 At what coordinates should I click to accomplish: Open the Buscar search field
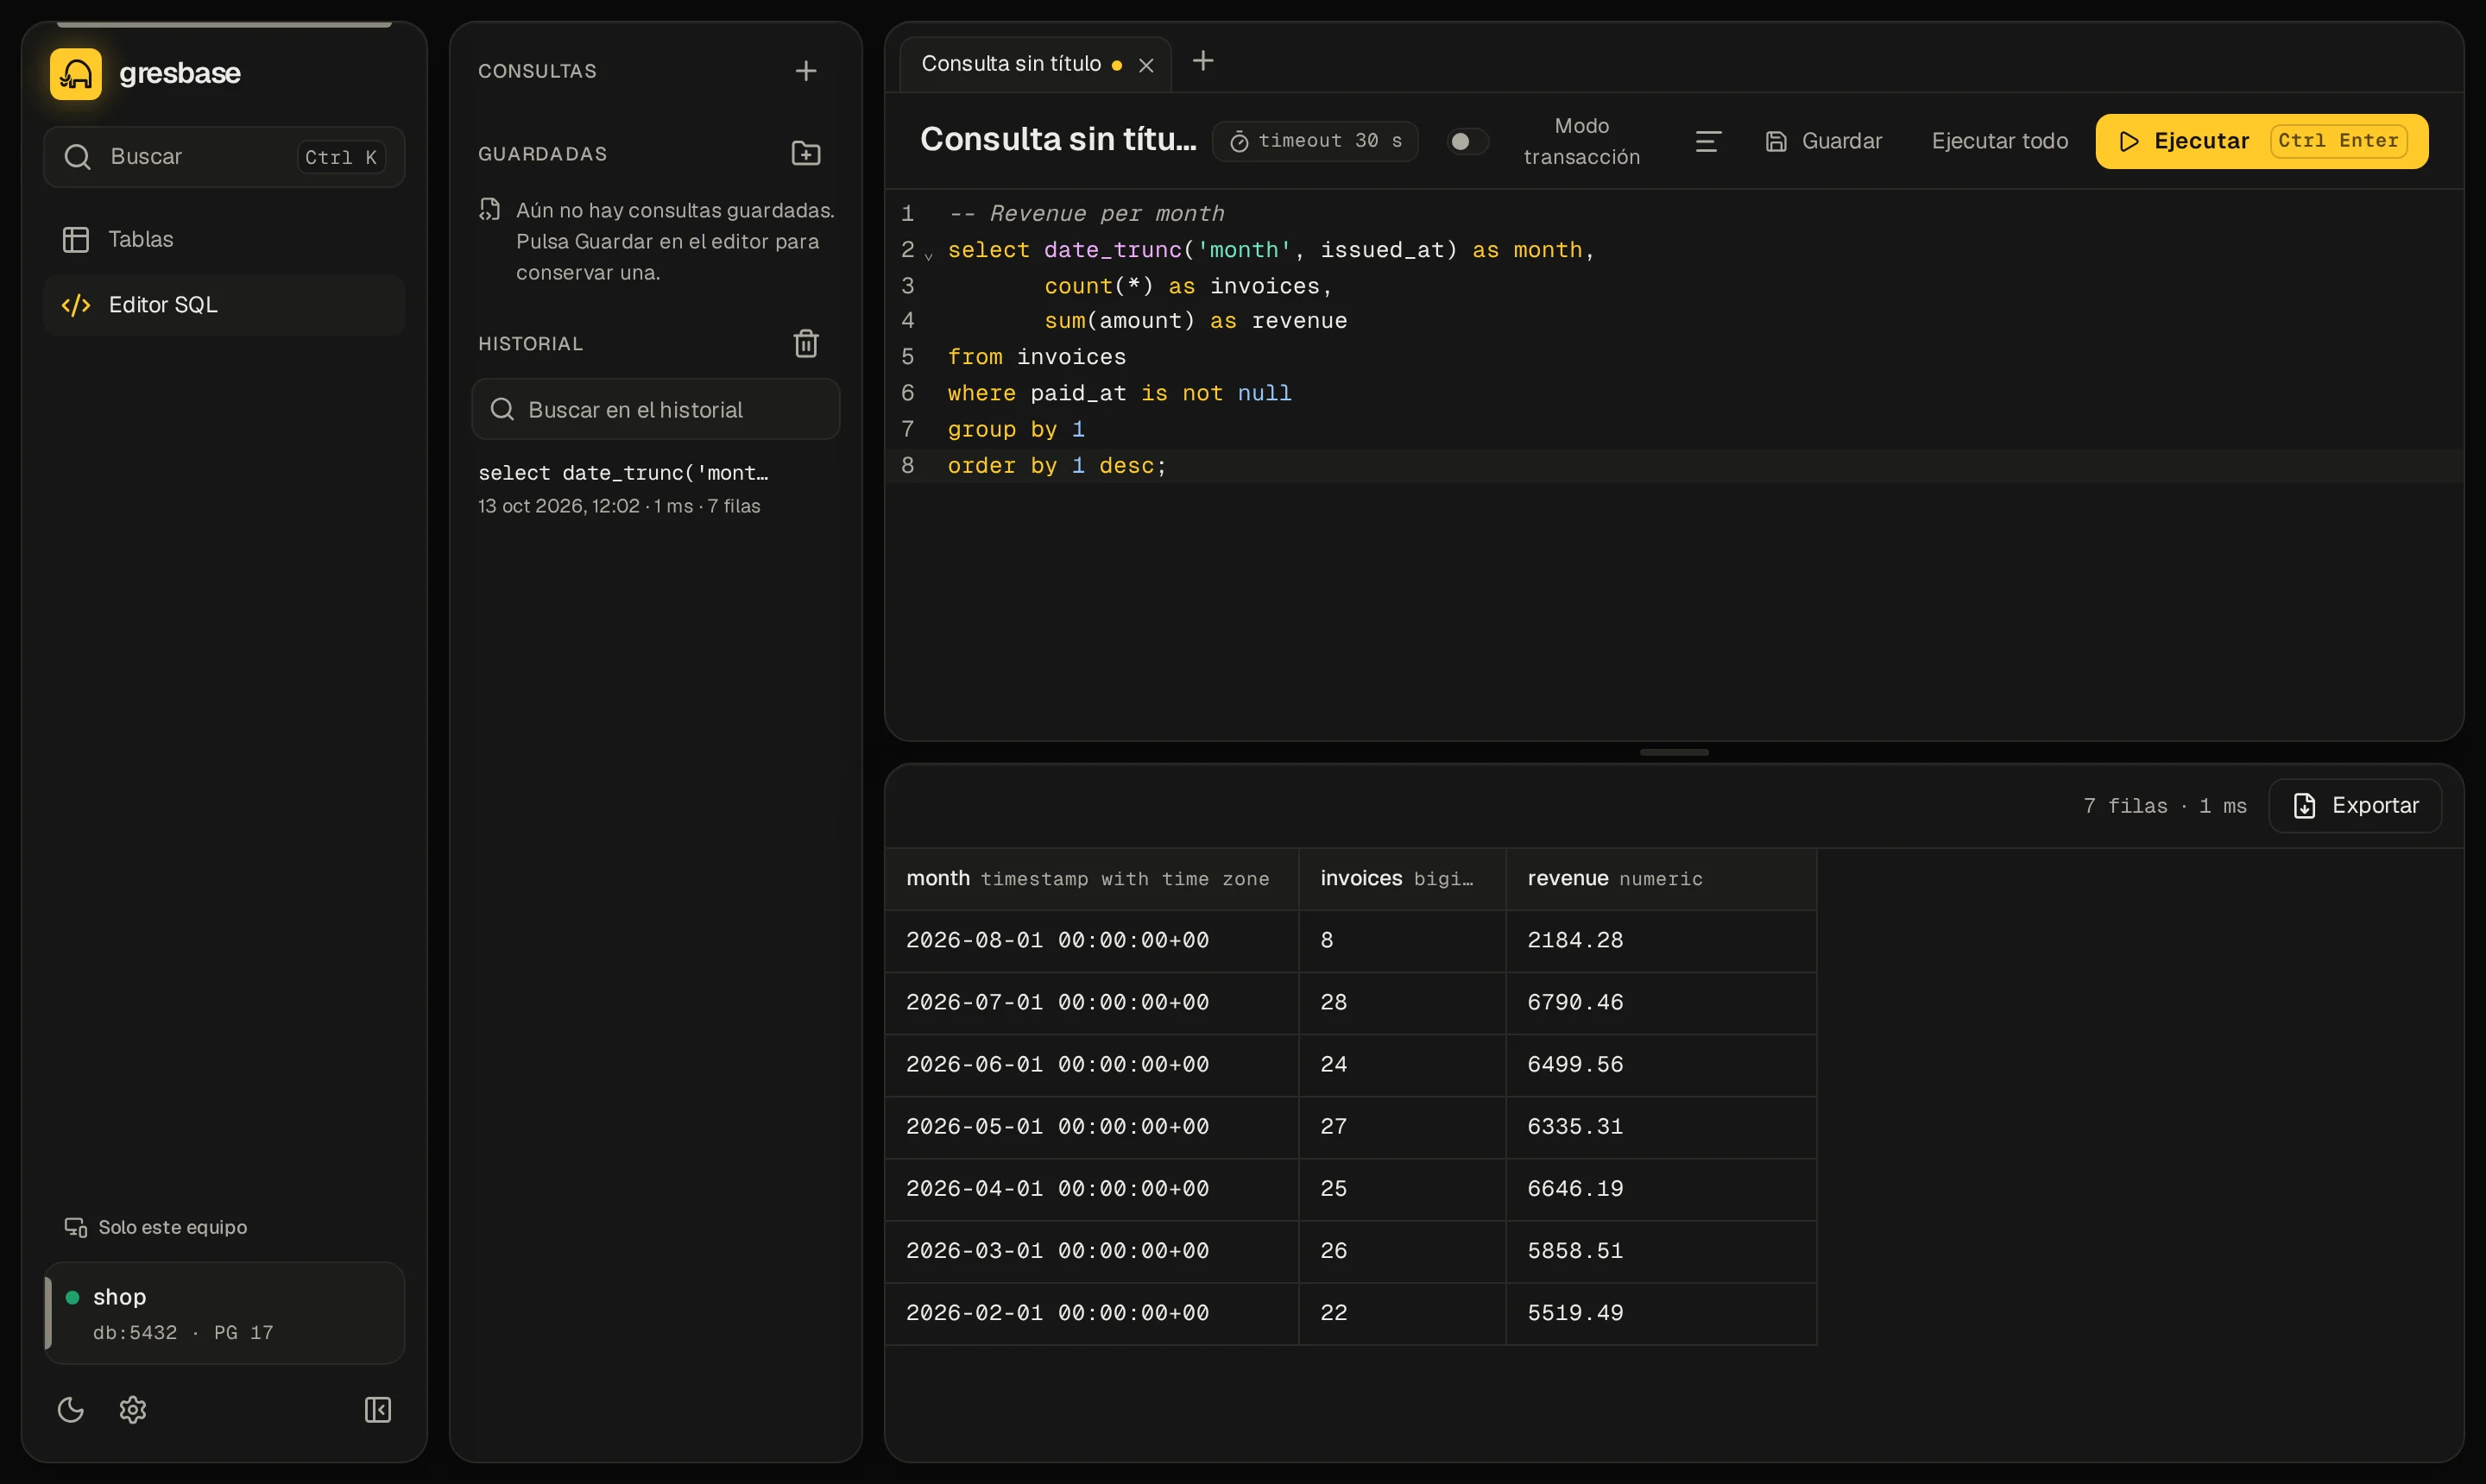point(224,157)
